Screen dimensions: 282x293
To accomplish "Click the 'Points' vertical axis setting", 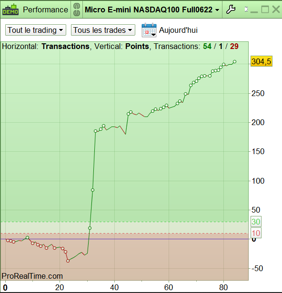I will pyautogui.click(x=137, y=46).
